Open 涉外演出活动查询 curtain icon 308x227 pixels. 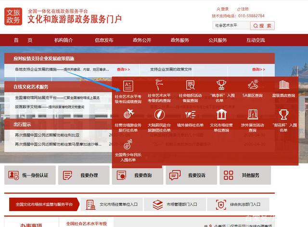[253, 114]
